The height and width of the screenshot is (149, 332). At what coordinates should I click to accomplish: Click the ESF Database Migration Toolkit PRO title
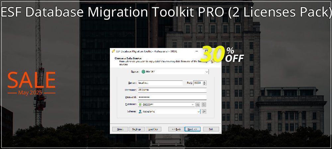[166, 12]
